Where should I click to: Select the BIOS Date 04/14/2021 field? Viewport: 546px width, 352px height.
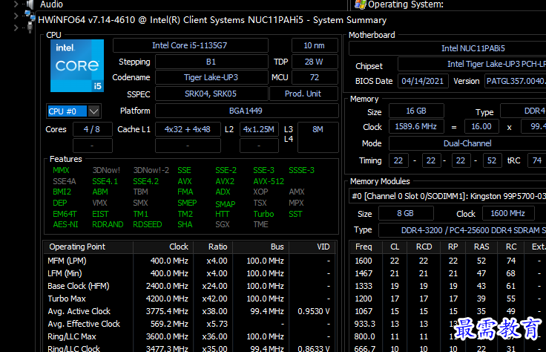[421, 81]
